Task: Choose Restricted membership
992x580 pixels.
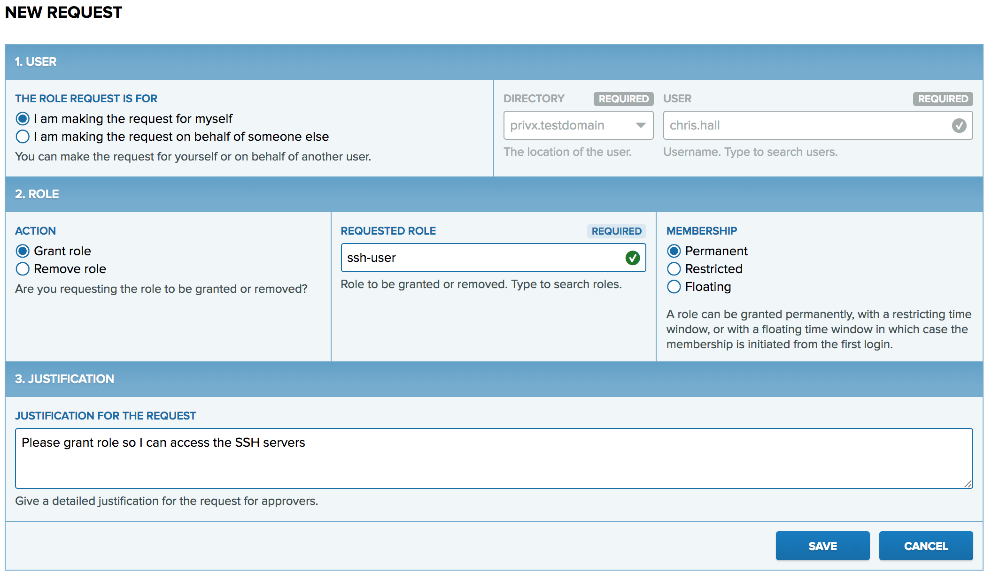Action: (674, 269)
